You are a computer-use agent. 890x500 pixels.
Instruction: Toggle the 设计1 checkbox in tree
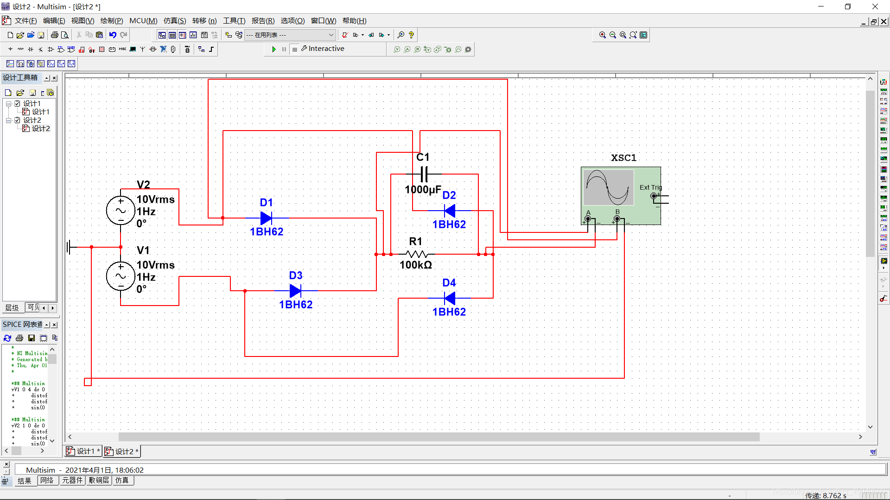pos(18,103)
